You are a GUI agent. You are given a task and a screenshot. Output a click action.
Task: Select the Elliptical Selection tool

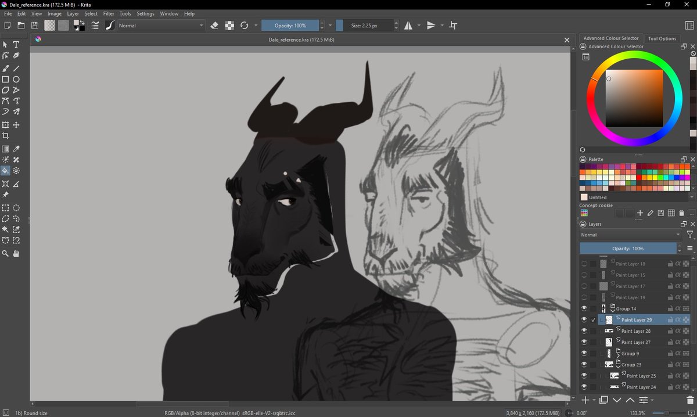pos(16,208)
